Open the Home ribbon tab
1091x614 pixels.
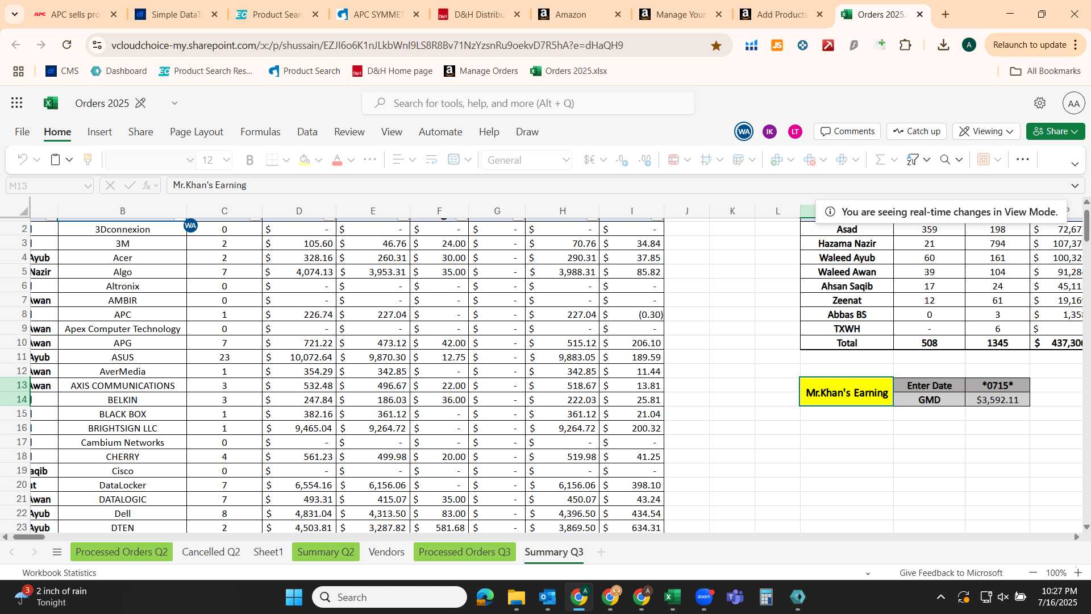pyautogui.click(x=57, y=132)
